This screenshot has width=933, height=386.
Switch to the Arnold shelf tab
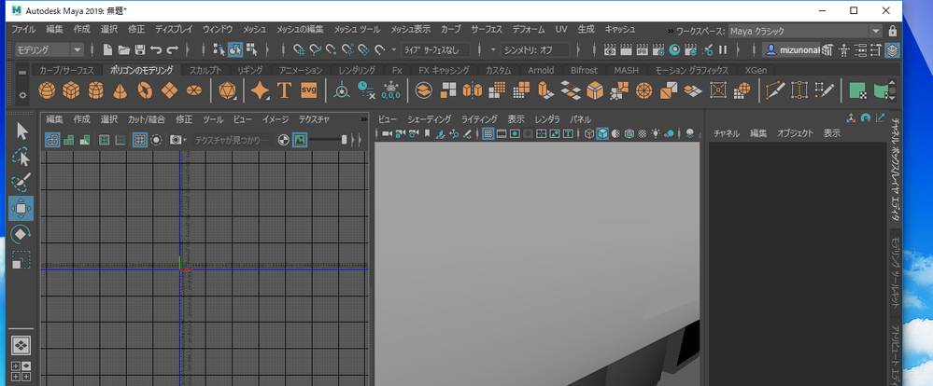pos(541,70)
